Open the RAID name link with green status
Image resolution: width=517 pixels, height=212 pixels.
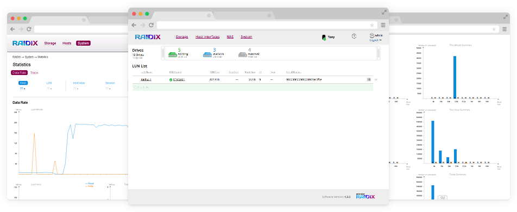point(179,79)
